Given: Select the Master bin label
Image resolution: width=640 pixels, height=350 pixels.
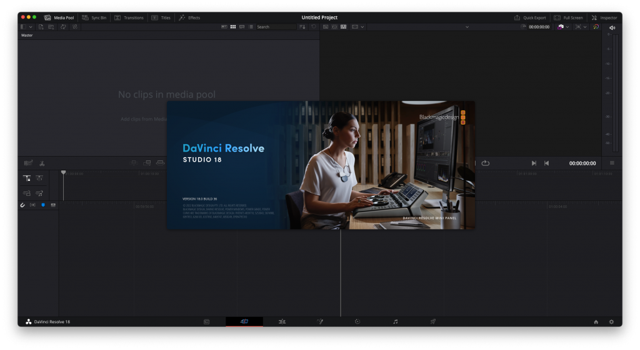Looking at the screenshot, I should click(27, 36).
